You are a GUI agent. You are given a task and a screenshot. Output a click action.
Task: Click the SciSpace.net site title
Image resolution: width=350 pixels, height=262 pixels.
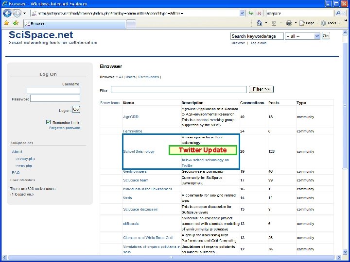click(x=41, y=34)
